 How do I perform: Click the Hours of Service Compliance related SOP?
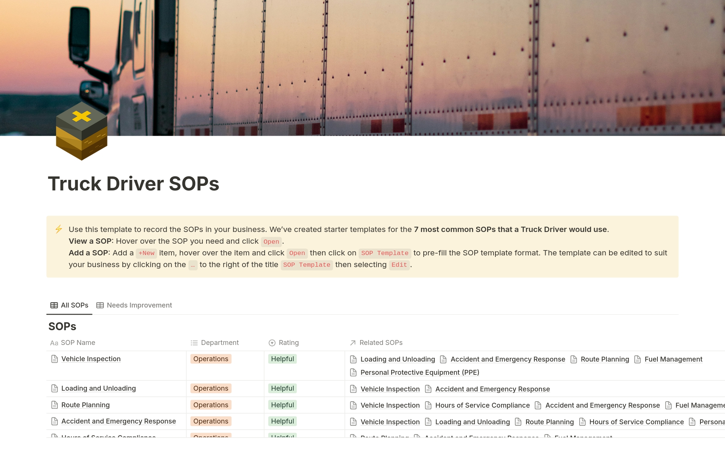(482, 405)
